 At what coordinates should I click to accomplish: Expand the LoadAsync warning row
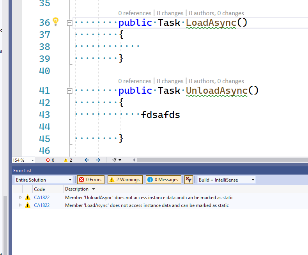pyautogui.click(x=20, y=205)
